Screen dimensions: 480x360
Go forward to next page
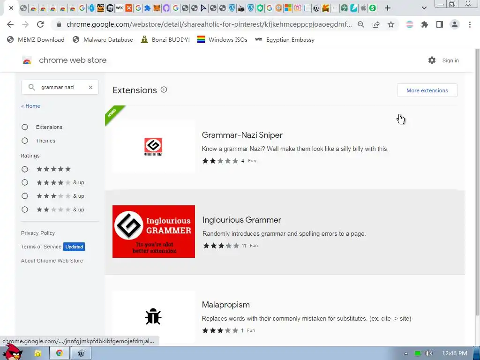pos(25,24)
